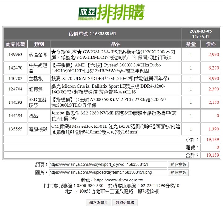The height and width of the screenshot is (210, 223).
Task: Click the price 2,399
Action: pos(214,89)
